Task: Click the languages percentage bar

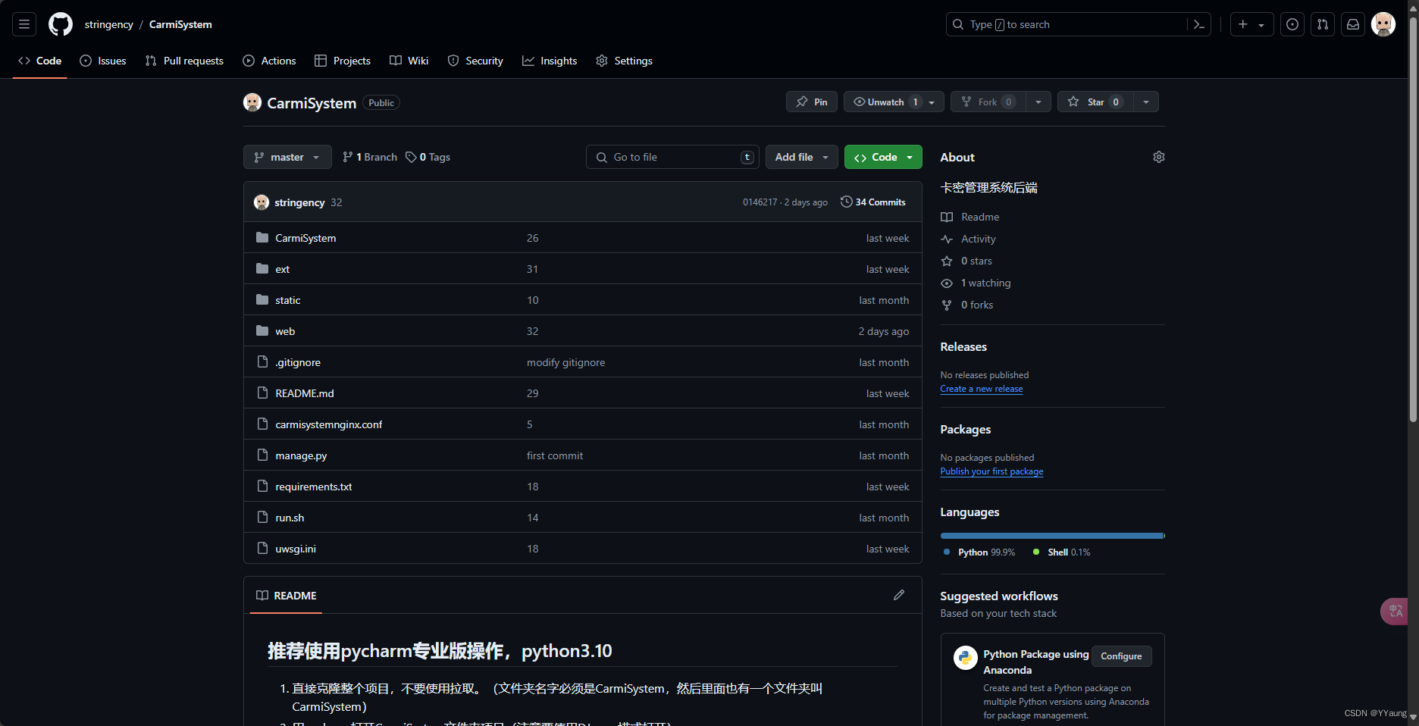Action: click(x=1052, y=536)
